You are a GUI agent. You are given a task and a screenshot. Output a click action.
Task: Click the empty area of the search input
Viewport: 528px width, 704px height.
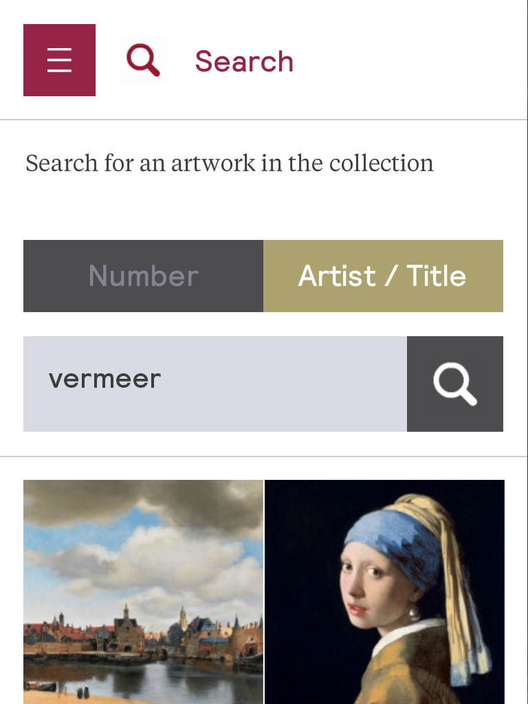[289, 384]
